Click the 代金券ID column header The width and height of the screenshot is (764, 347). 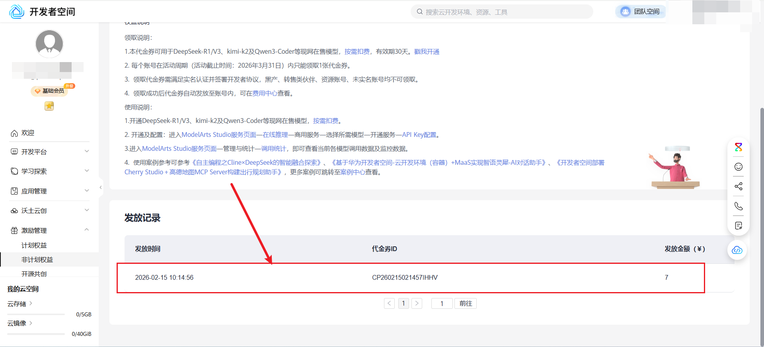coord(384,249)
